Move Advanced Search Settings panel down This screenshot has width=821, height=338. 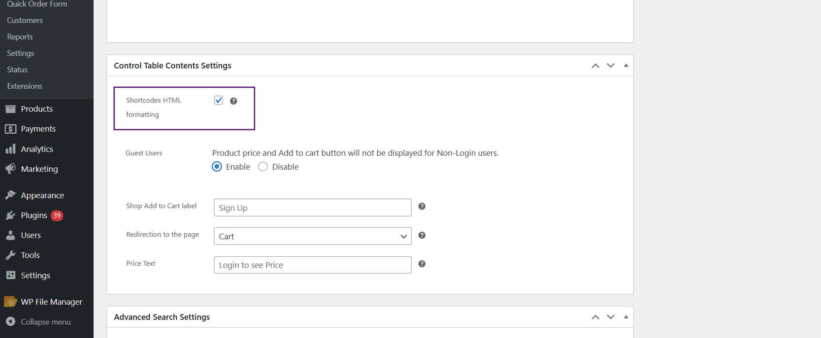coord(611,317)
